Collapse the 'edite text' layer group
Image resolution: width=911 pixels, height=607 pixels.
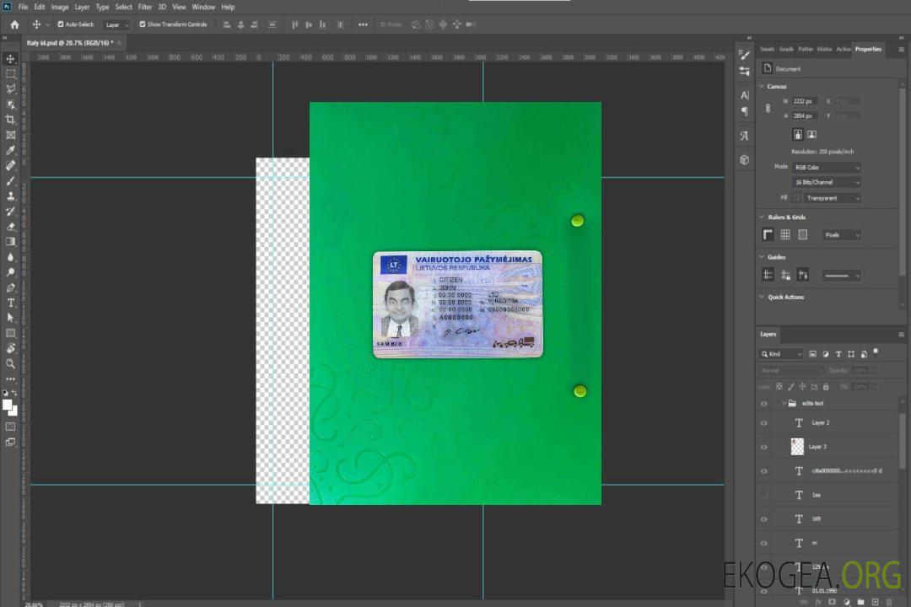coord(783,404)
